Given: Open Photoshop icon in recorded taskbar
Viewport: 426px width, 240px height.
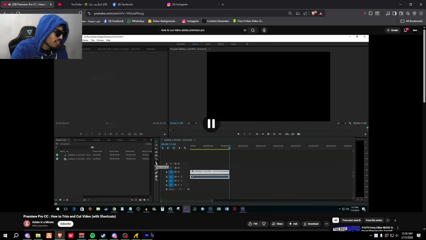Looking at the screenshot, I should [211, 209].
